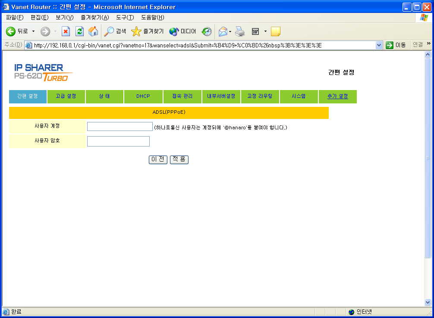Viewport: 434px width, 318px height.
Task: Go to Home page icon
Action: (93, 31)
